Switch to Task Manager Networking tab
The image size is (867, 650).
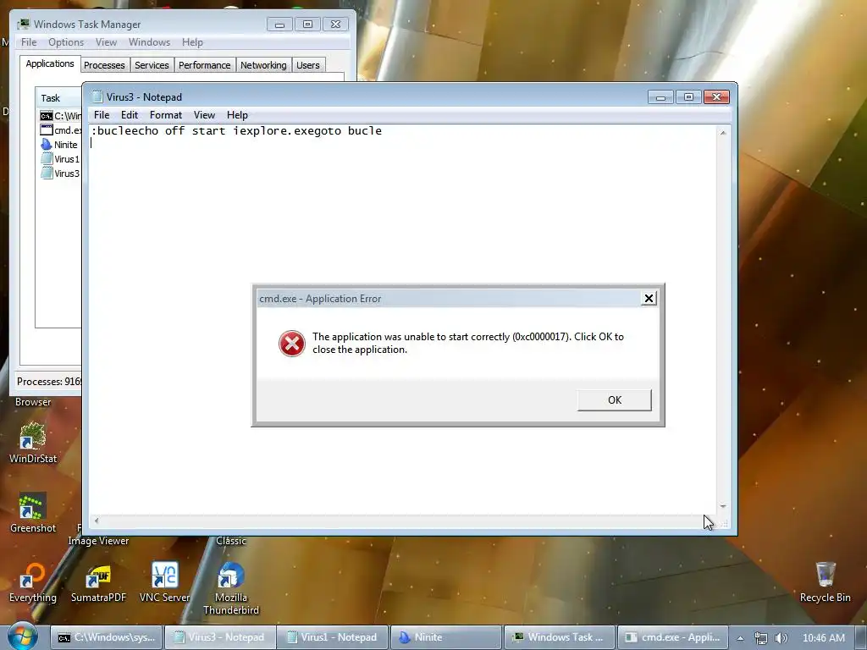(264, 65)
